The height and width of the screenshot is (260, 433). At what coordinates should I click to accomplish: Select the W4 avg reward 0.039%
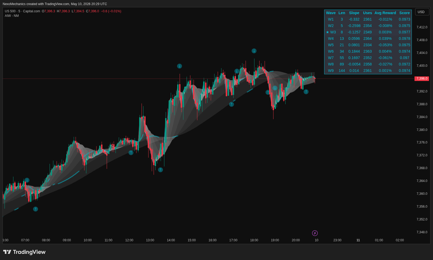[385, 38]
